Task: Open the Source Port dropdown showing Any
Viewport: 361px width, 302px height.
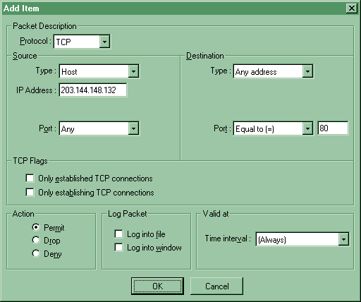Action: coord(99,128)
